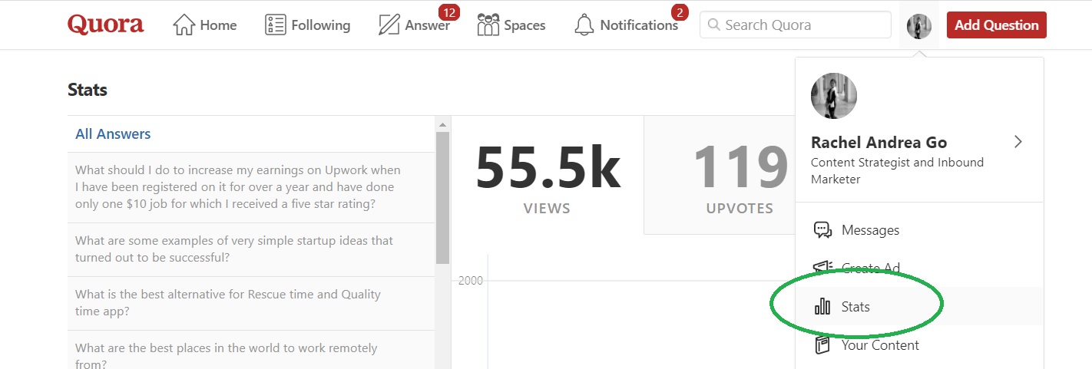Click the Notifications badge showing 2

click(x=678, y=12)
